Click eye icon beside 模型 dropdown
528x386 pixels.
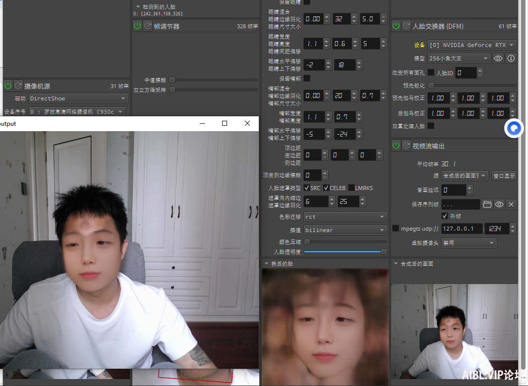coord(498,58)
